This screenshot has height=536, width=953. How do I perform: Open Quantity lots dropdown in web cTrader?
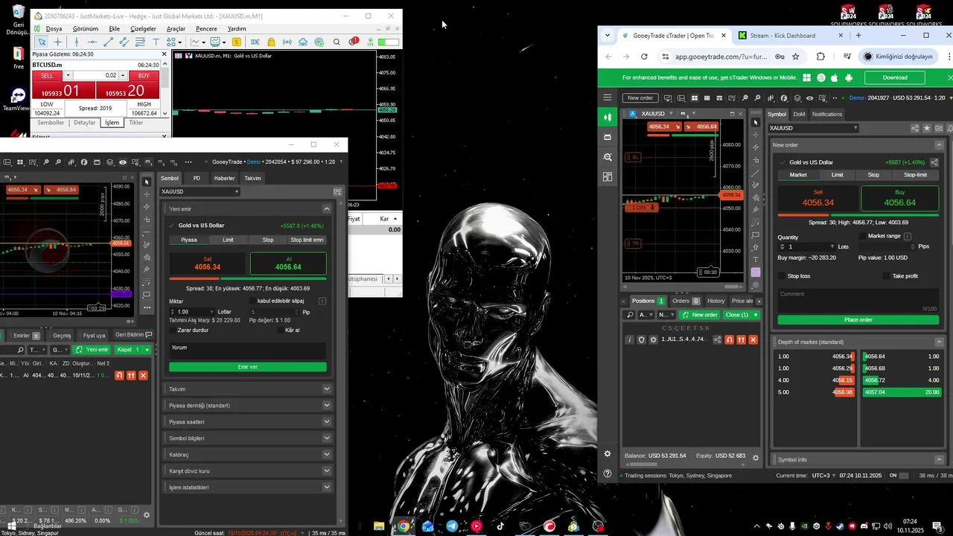pyautogui.click(x=832, y=246)
